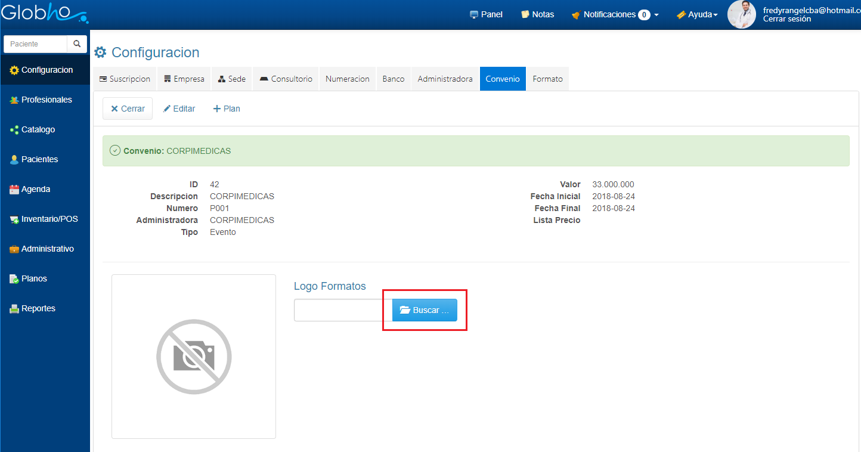861x452 pixels.
Task: Expand the Notificaciones dropdown
Action: click(615, 14)
